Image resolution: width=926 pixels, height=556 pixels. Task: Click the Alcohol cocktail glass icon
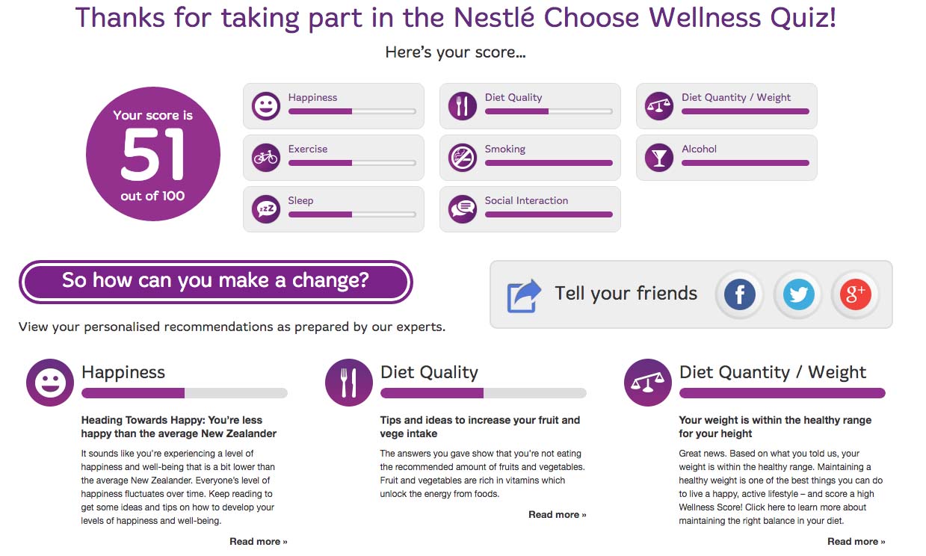coord(658,157)
